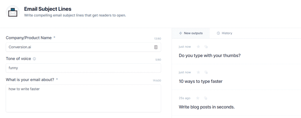
Task: Copy the '10 ways to type faster' output
Action: pos(206,72)
